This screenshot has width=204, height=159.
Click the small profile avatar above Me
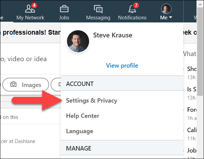click(x=166, y=9)
